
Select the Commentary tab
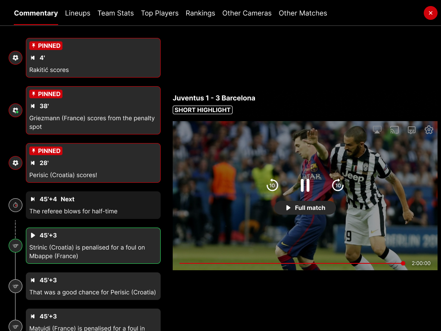(36, 13)
